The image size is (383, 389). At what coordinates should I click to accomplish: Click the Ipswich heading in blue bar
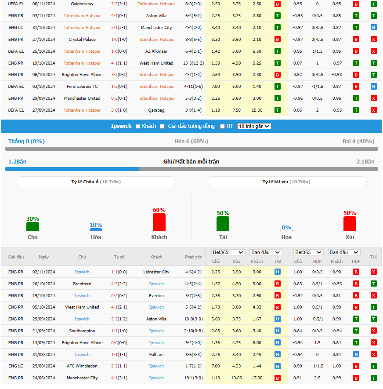click(x=121, y=126)
